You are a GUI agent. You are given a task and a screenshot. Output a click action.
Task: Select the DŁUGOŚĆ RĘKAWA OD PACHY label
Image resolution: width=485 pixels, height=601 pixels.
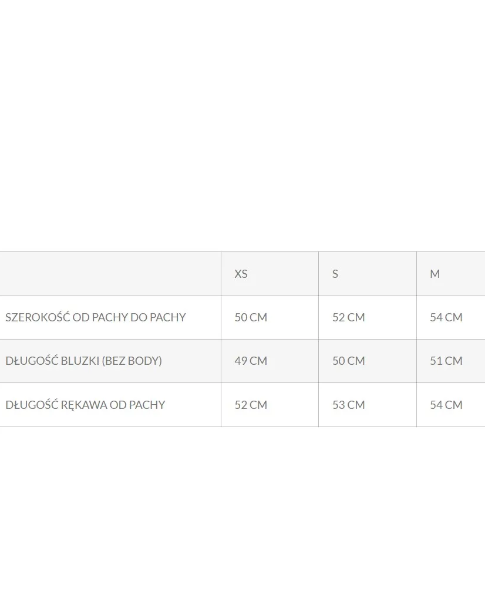pos(85,405)
